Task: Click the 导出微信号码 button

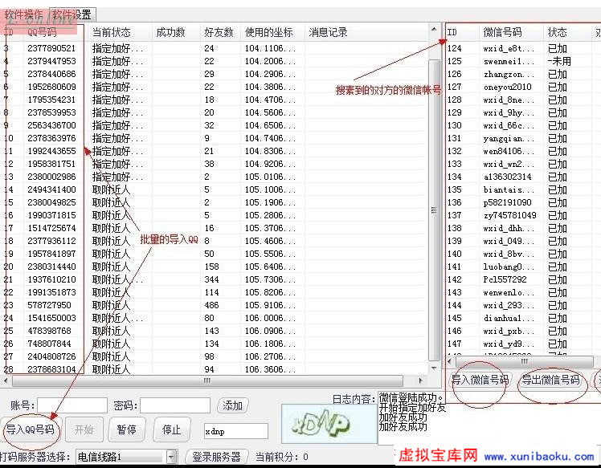Action: pyautogui.click(x=550, y=380)
